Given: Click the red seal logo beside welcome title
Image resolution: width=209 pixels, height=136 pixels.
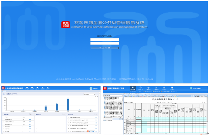Looking at the screenshot, I should click(65, 25).
